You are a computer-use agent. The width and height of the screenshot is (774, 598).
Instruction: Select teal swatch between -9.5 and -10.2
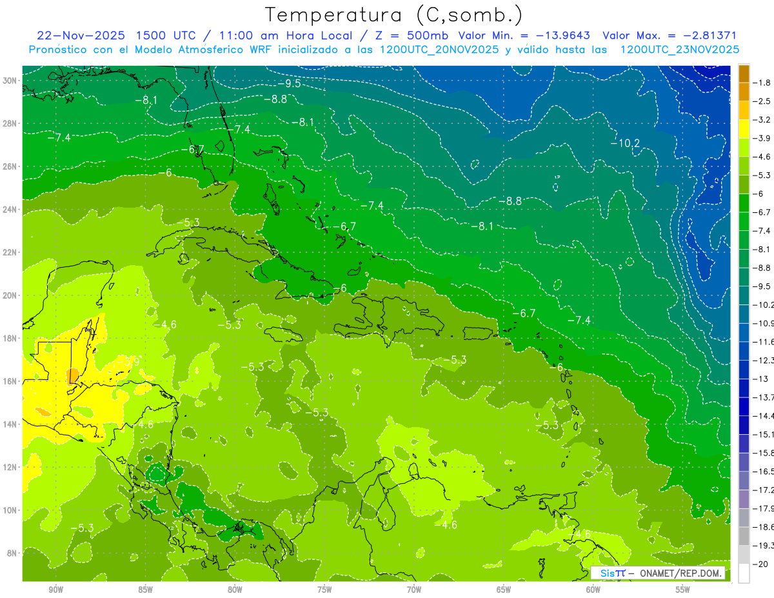pos(744,295)
